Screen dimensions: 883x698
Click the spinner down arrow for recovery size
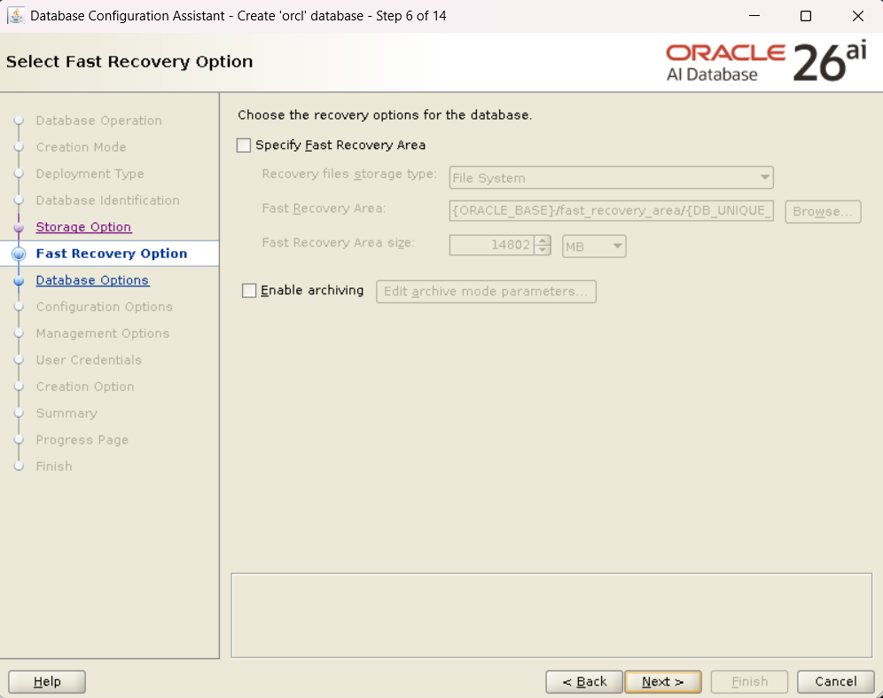coord(543,251)
